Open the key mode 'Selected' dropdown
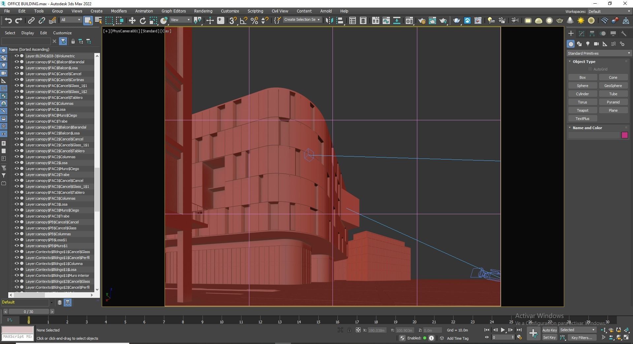 pyautogui.click(x=577, y=330)
